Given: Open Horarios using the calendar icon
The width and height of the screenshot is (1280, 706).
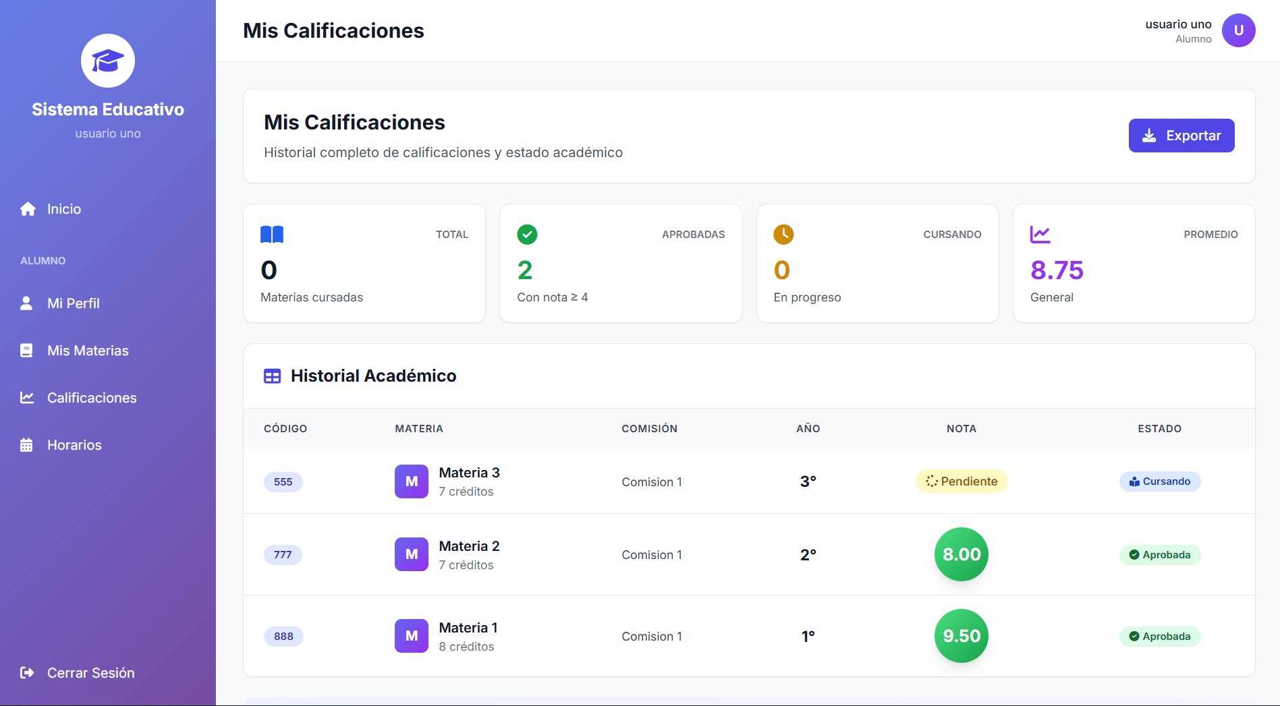Looking at the screenshot, I should click(x=27, y=444).
